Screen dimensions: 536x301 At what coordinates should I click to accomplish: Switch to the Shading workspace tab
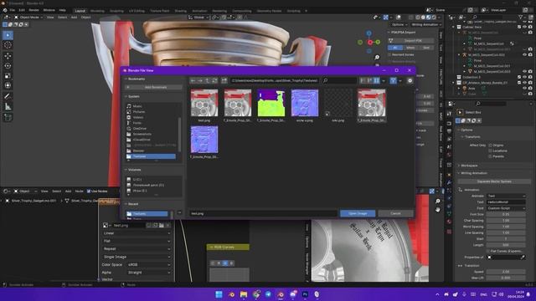[x=181, y=11]
